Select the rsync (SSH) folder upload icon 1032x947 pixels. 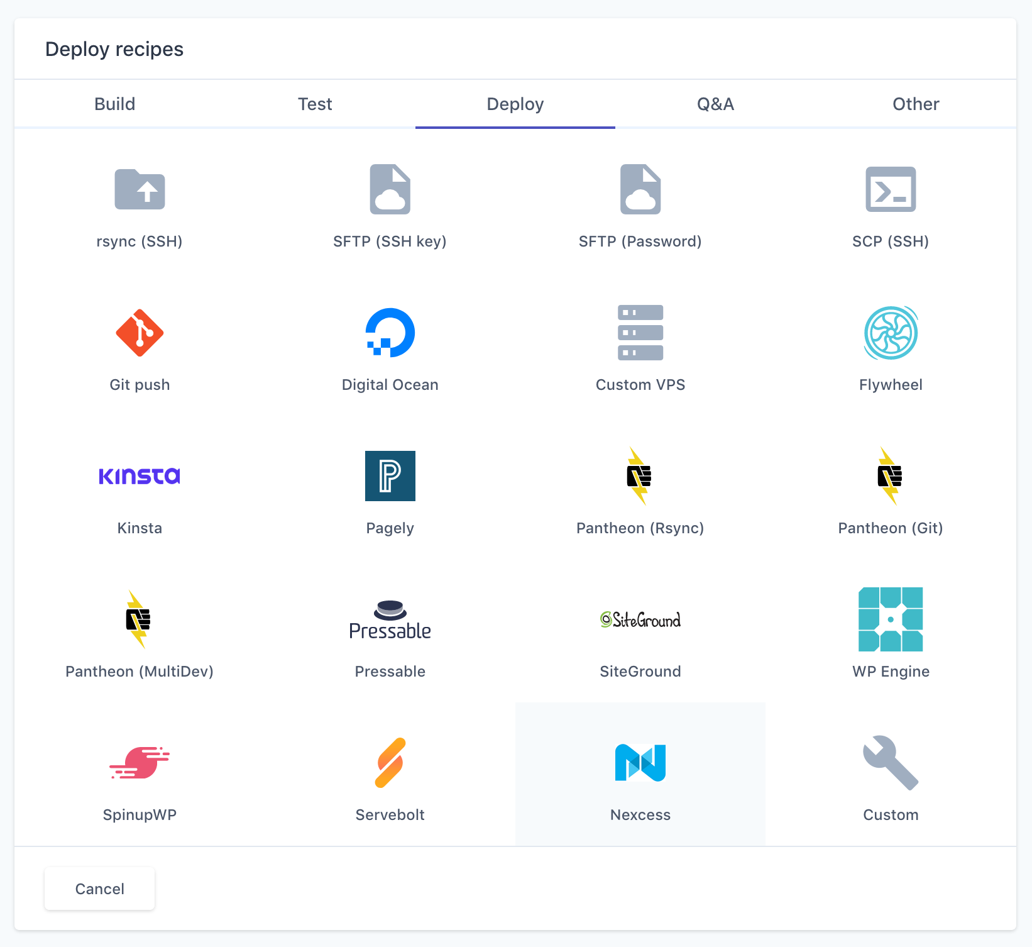click(x=140, y=189)
